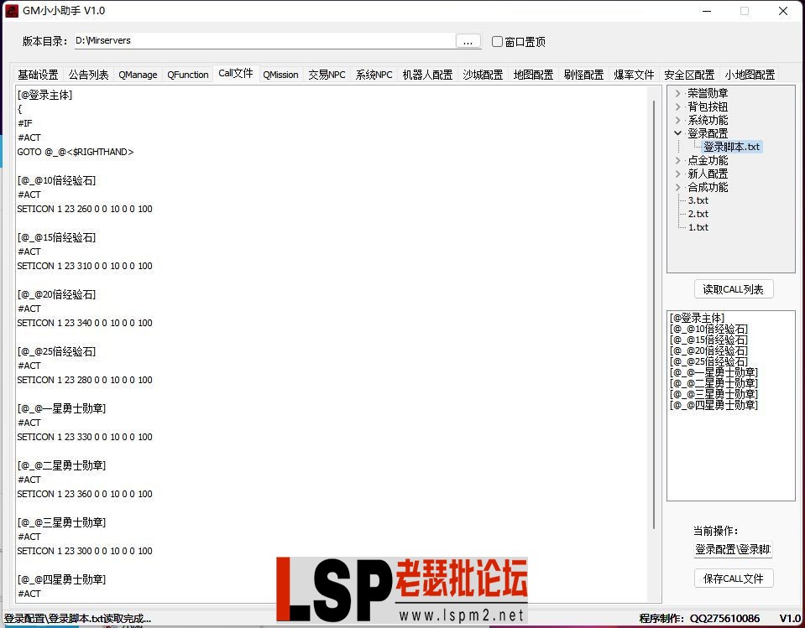Select the QManage tab
Screen dimensions: 805x628
point(137,74)
